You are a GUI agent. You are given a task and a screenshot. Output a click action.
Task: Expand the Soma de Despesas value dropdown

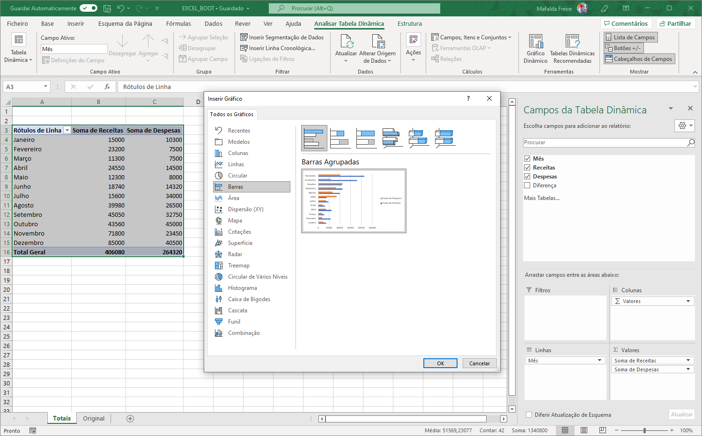pos(688,369)
